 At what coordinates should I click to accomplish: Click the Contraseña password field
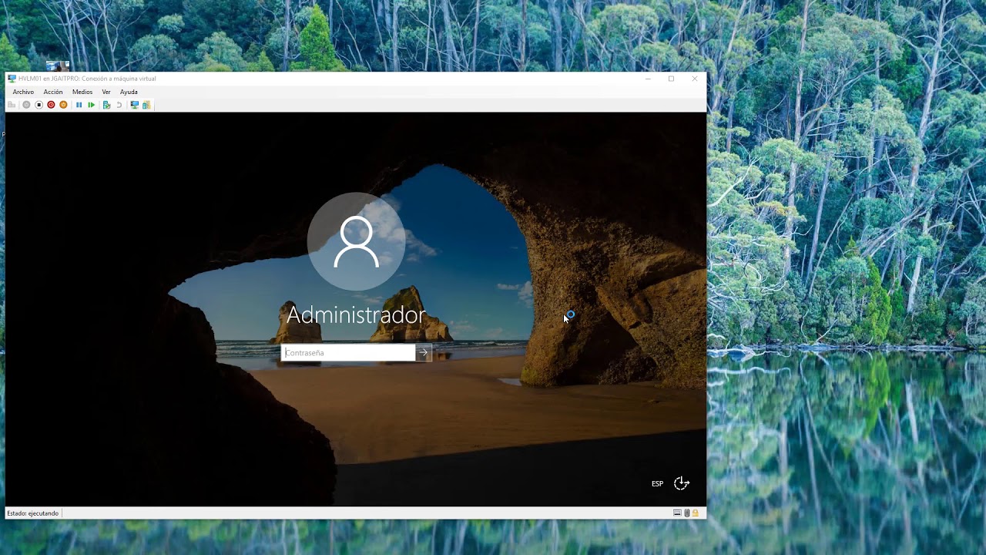(348, 352)
